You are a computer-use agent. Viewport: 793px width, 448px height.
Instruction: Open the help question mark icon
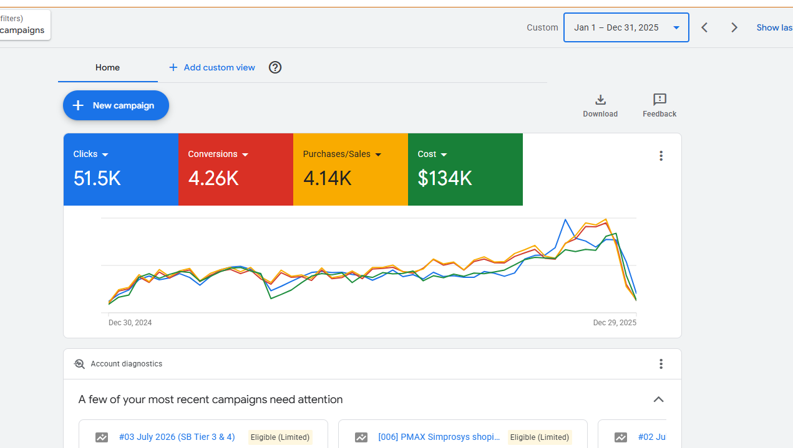coord(275,67)
